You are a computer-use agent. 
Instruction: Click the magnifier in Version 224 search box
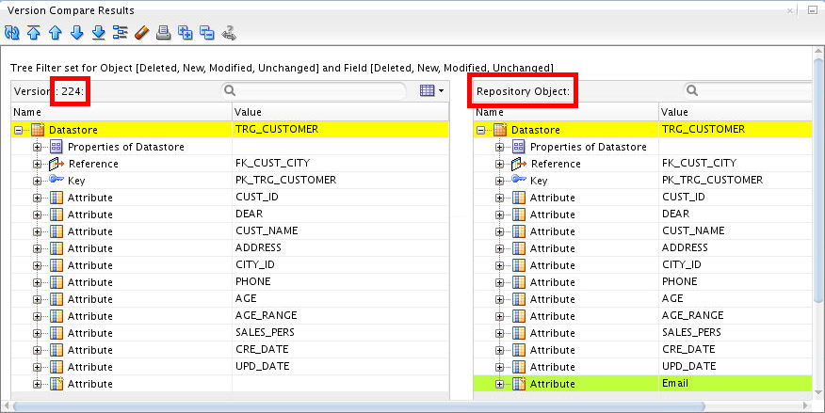230,90
